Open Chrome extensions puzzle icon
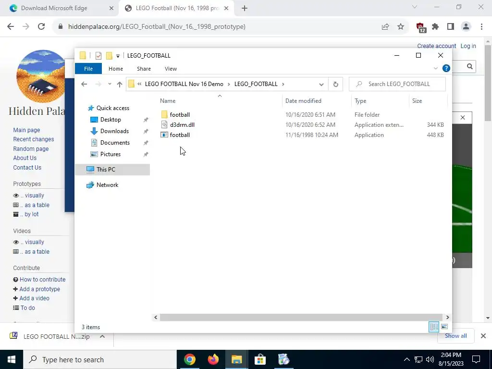 tap(435, 27)
